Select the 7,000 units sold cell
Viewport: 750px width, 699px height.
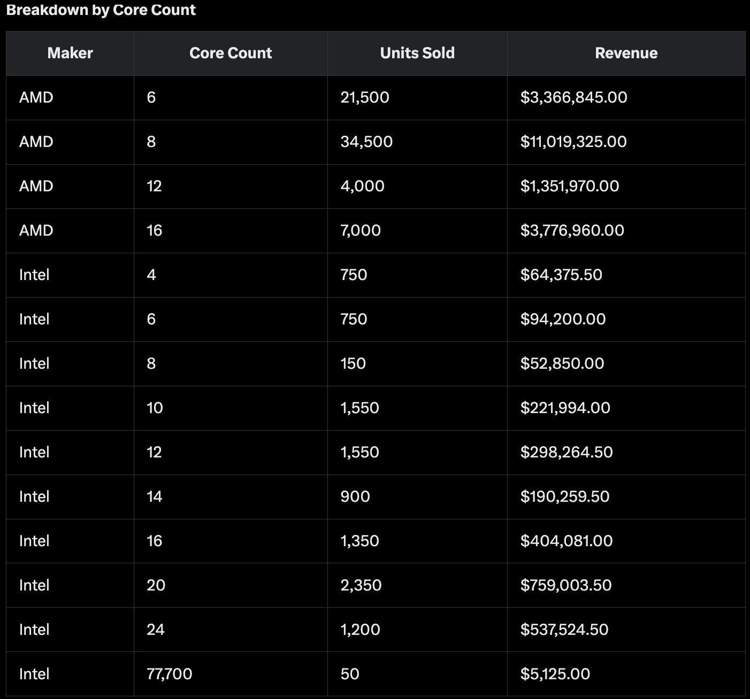(361, 230)
